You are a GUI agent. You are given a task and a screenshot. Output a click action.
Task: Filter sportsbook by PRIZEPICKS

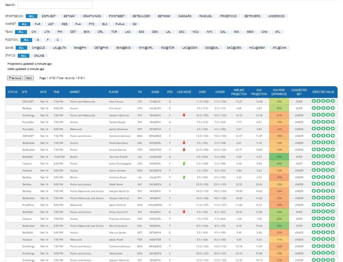click(x=228, y=16)
